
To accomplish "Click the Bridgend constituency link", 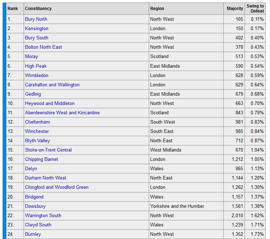I will 34,197.
